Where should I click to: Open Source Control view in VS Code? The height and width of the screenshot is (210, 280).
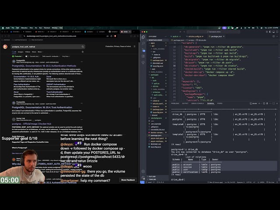click(x=143, y=50)
